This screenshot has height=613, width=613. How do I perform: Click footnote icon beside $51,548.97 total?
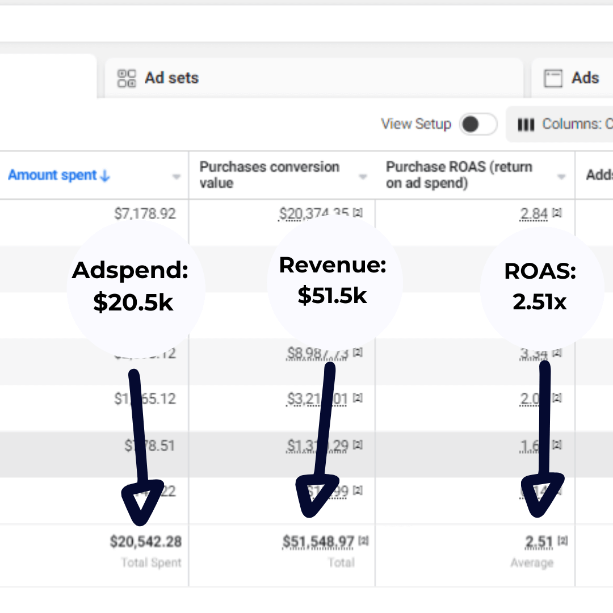pyautogui.click(x=363, y=541)
